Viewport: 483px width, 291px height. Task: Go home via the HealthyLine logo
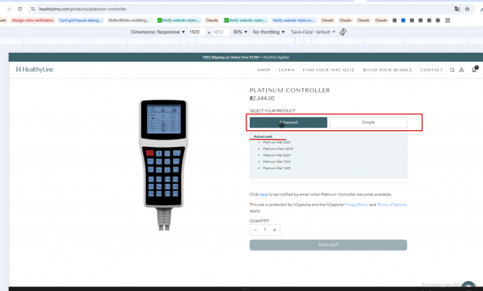(35, 69)
